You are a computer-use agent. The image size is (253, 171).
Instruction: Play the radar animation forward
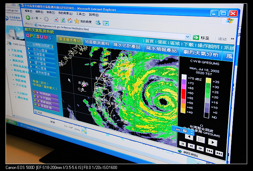click(x=213, y=142)
